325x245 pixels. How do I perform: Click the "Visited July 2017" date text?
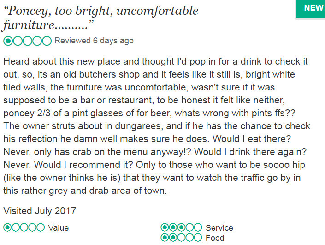click(40, 211)
